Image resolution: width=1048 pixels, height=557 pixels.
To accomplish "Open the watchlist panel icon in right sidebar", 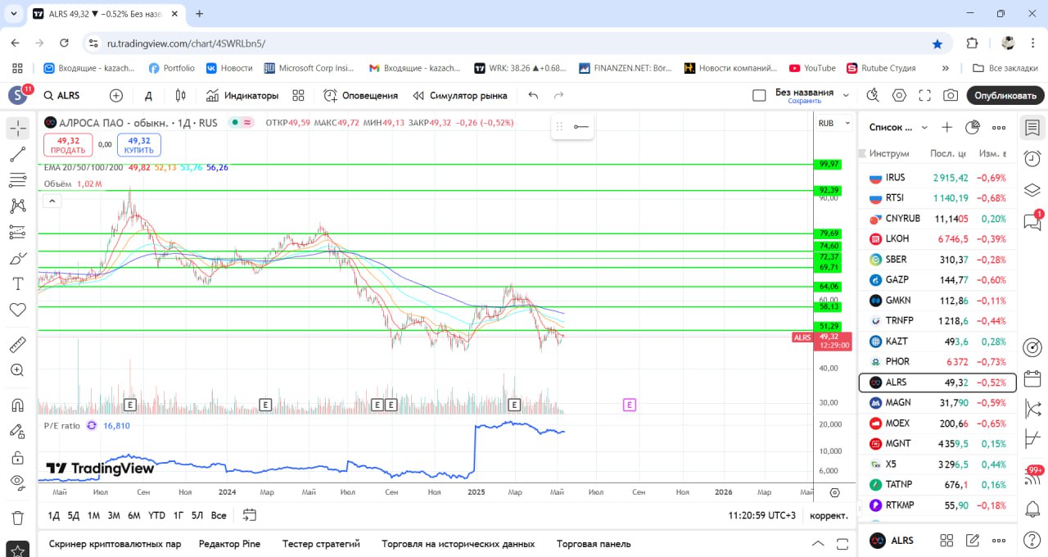I will [x=1032, y=128].
